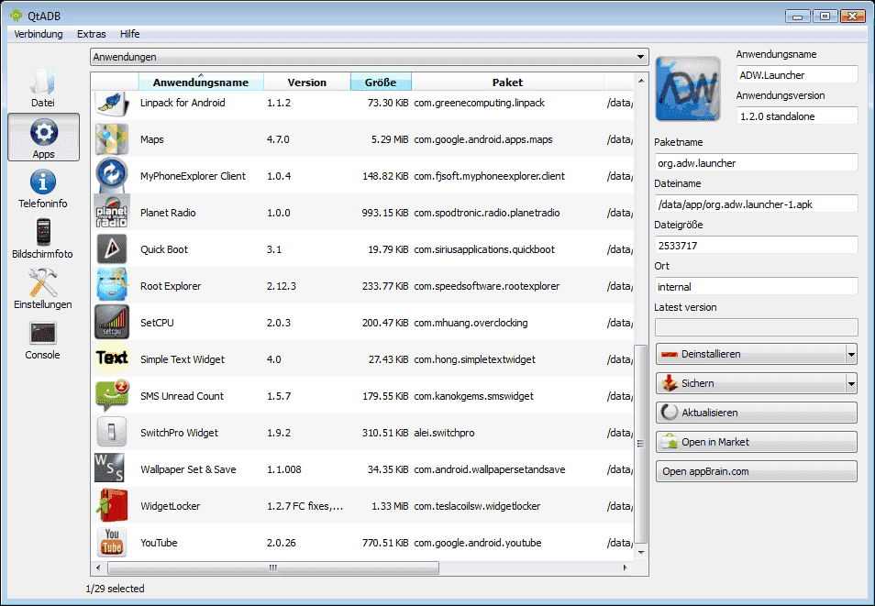875x606 pixels.
Task: Click the SetCPU app icon
Action: tap(112, 323)
